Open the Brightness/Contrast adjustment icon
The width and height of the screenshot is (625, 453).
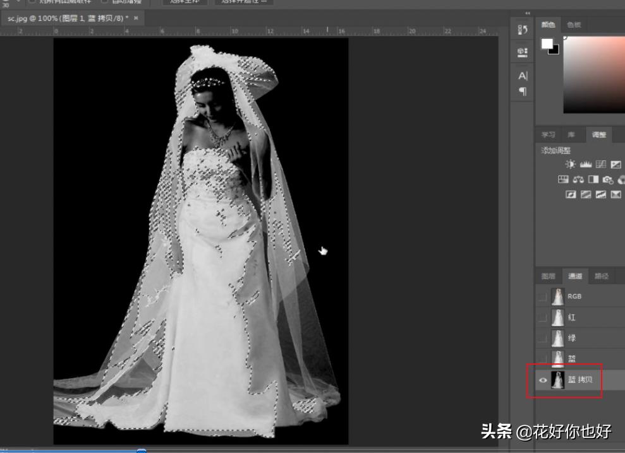[x=572, y=163]
